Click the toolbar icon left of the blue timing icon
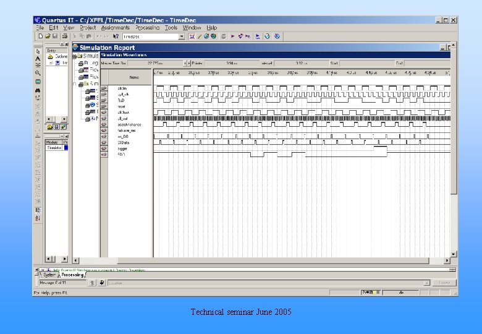This screenshot has width=482, height=334. click(x=248, y=36)
